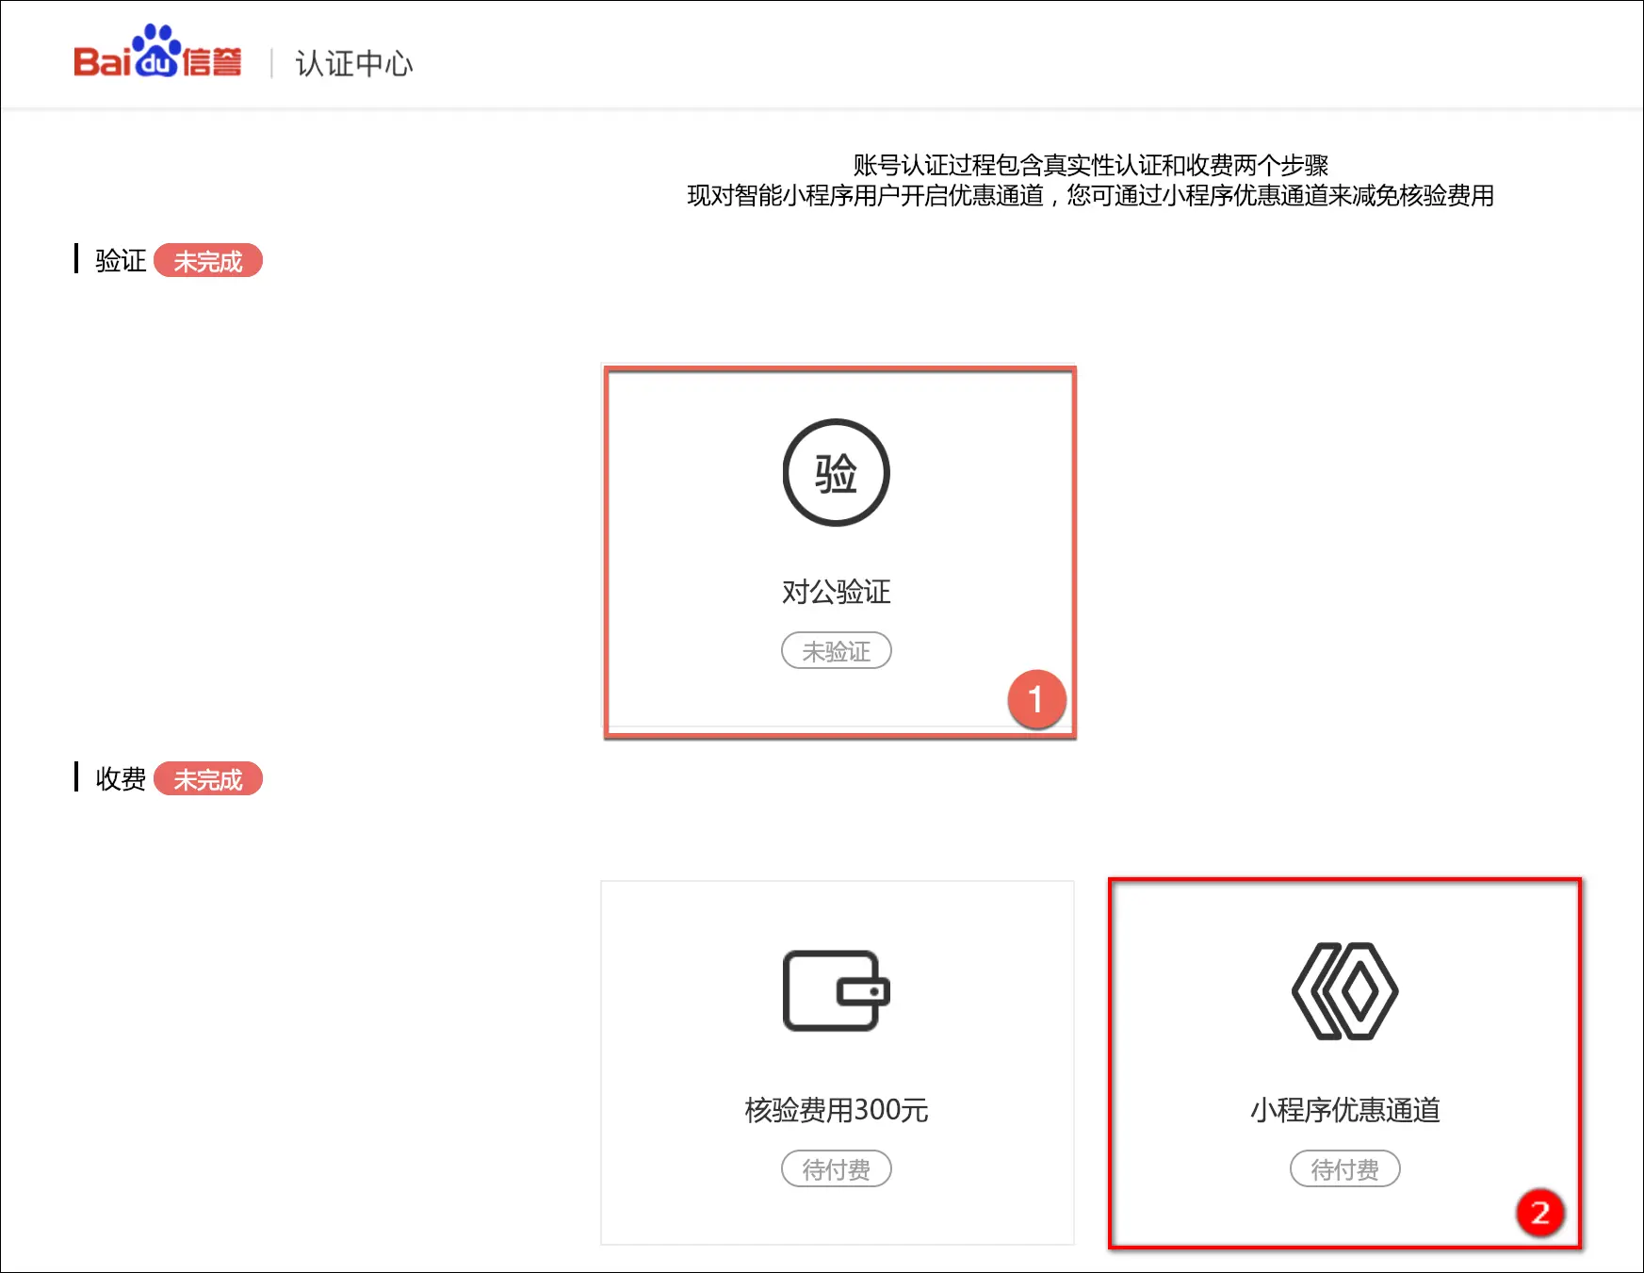Click the 未验证 status badge
This screenshot has width=1644, height=1273.
click(836, 651)
